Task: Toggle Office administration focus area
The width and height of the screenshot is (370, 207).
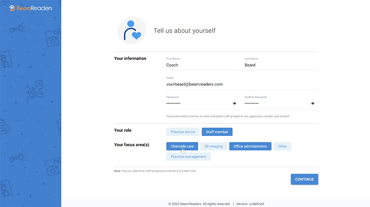Action: [250, 146]
